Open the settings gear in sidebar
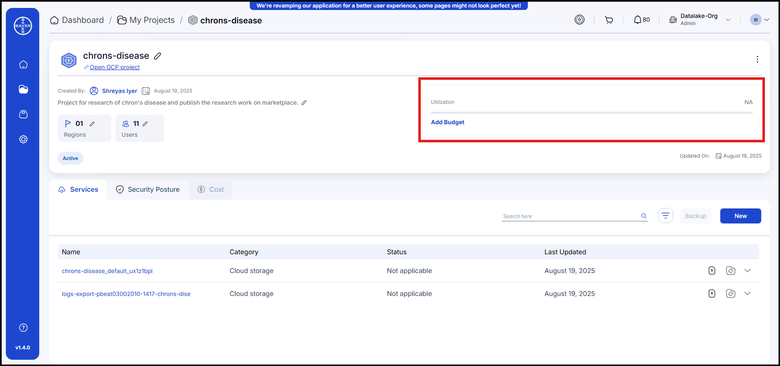 pyautogui.click(x=23, y=139)
